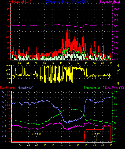Click "12" hour label under windspeed graph
The height and width of the screenshot is (149, 125).
click(x=61, y=63)
